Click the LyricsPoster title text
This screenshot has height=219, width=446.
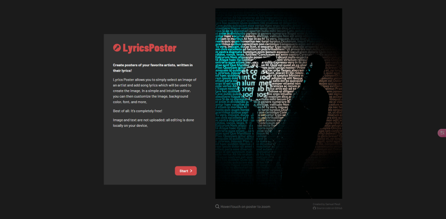[x=149, y=48]
